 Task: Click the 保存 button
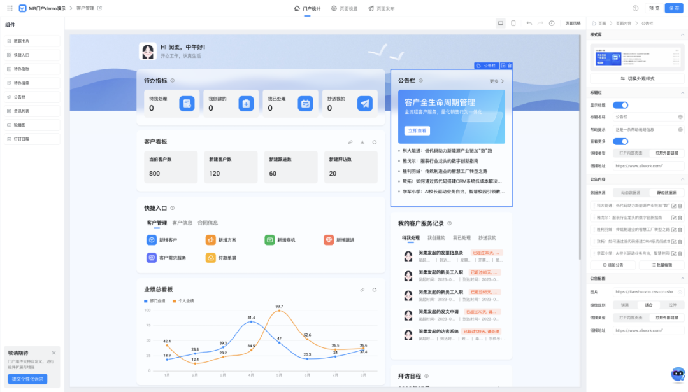(673, 8)
